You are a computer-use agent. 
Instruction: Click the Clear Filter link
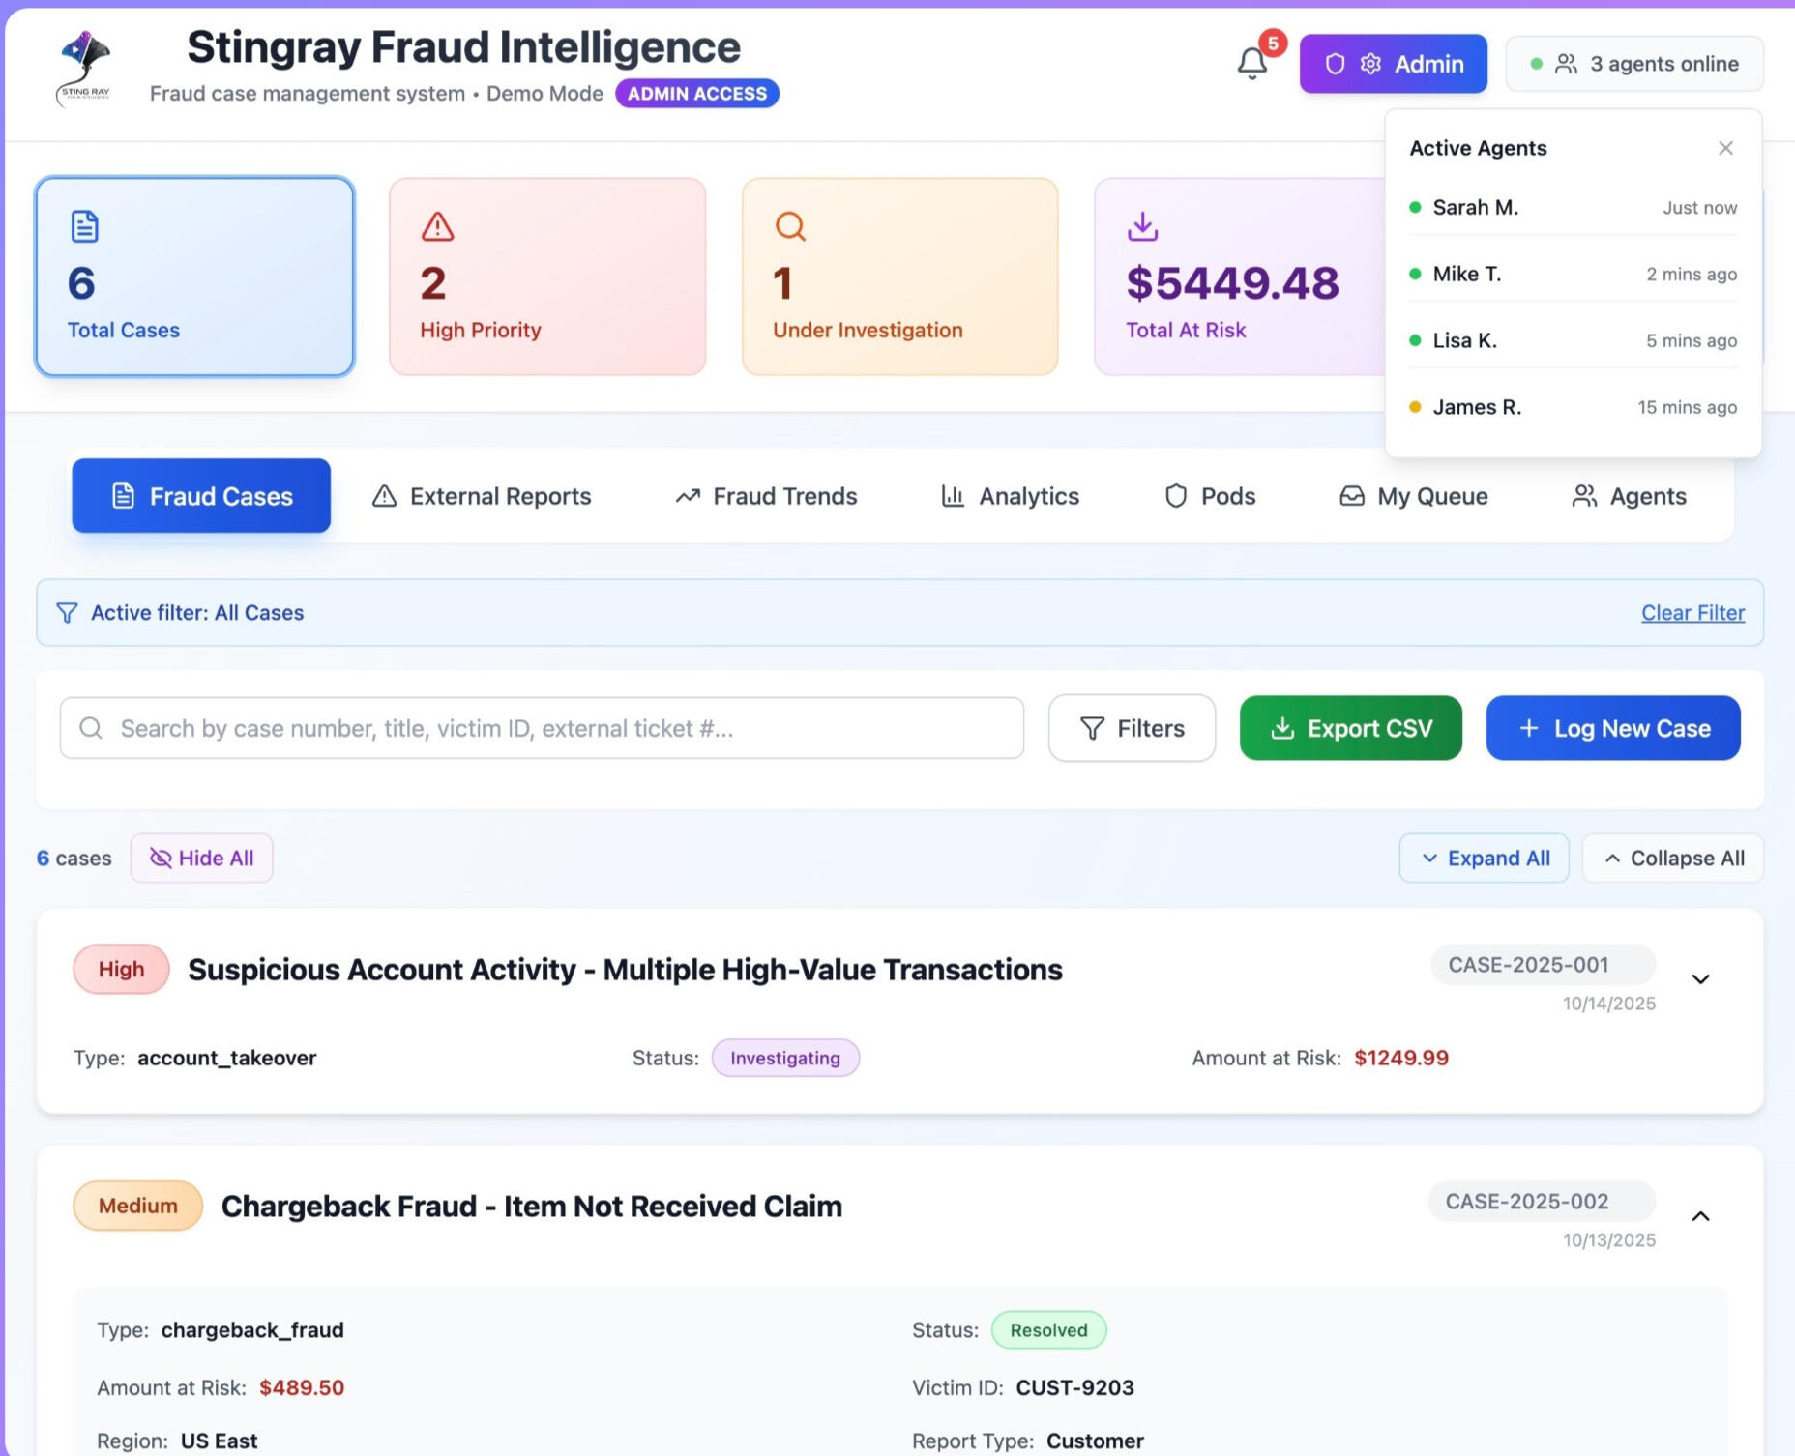(1692, 613)
